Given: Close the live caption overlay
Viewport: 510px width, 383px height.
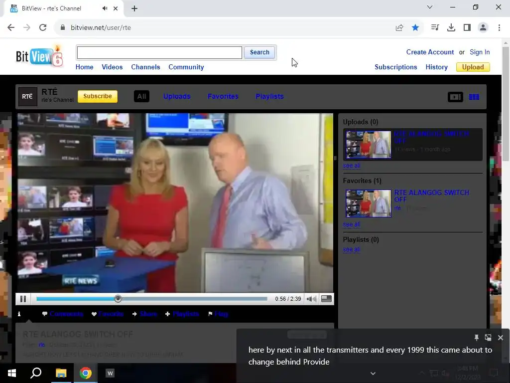Looking at the screenshot, I should click(x=500, y=338).
